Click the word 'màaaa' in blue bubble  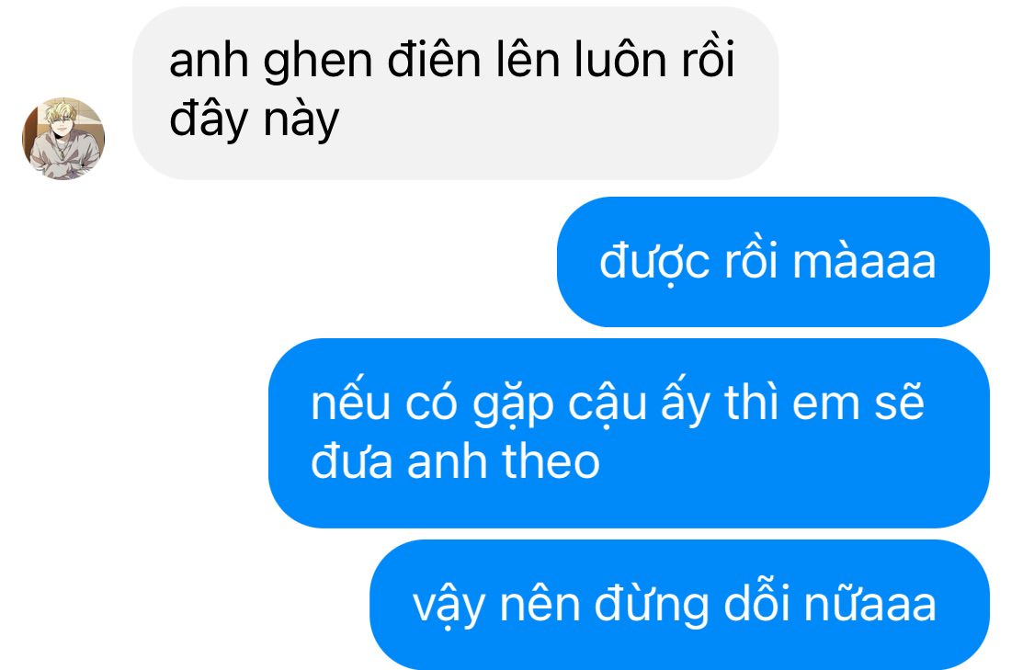pyautogui.click(x=864, y=262)
